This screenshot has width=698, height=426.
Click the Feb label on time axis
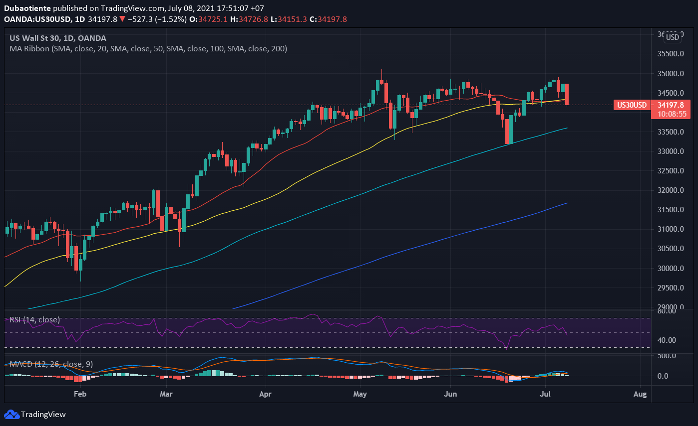pyautogui.click(x=80, y=394)
